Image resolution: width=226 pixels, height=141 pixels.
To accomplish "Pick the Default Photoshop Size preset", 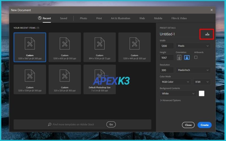I will point(99,79).
